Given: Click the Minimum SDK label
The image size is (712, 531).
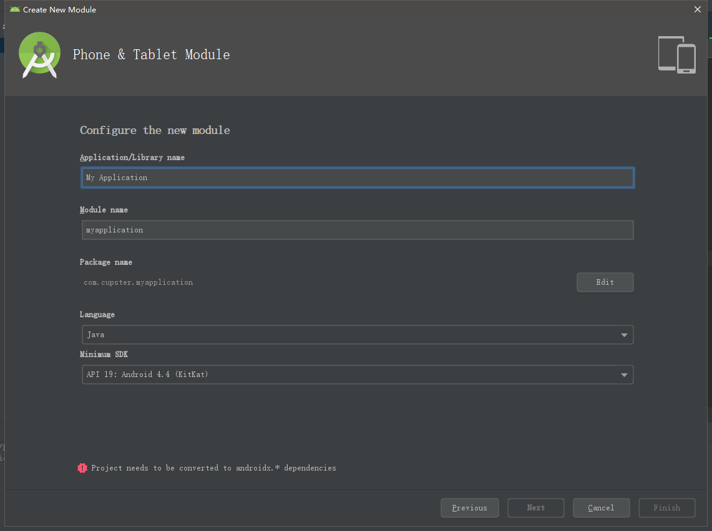Looking at the screenshot, I should (104, 355).
